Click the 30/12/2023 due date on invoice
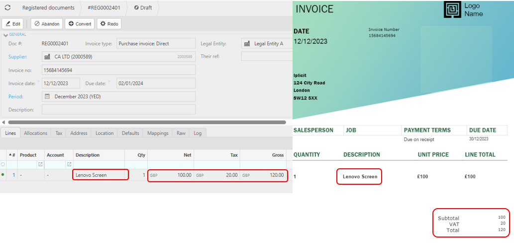Image resolution: width=514 pixels, height=243 pixels. point(479,139)
